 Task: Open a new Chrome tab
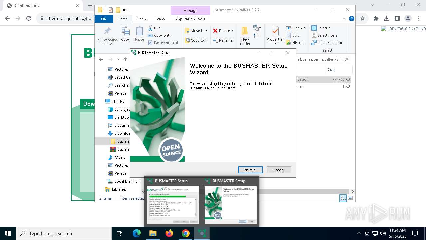(x=90, y=5)
